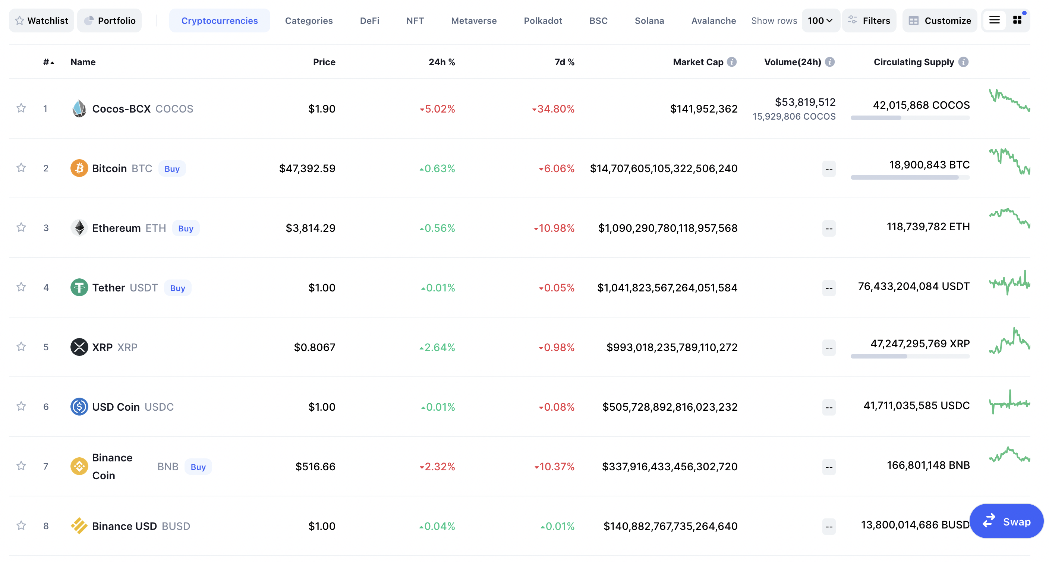This screenshot has height=562, width=1049.
Task: Sort table by Volume(24h) column
Action: (793, 62)
